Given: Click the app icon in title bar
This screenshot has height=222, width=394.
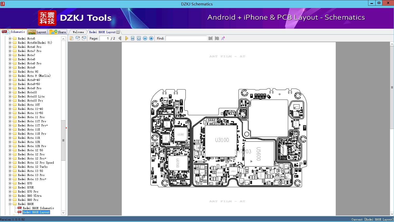Looking at the screenshot, I should point(2,4).
